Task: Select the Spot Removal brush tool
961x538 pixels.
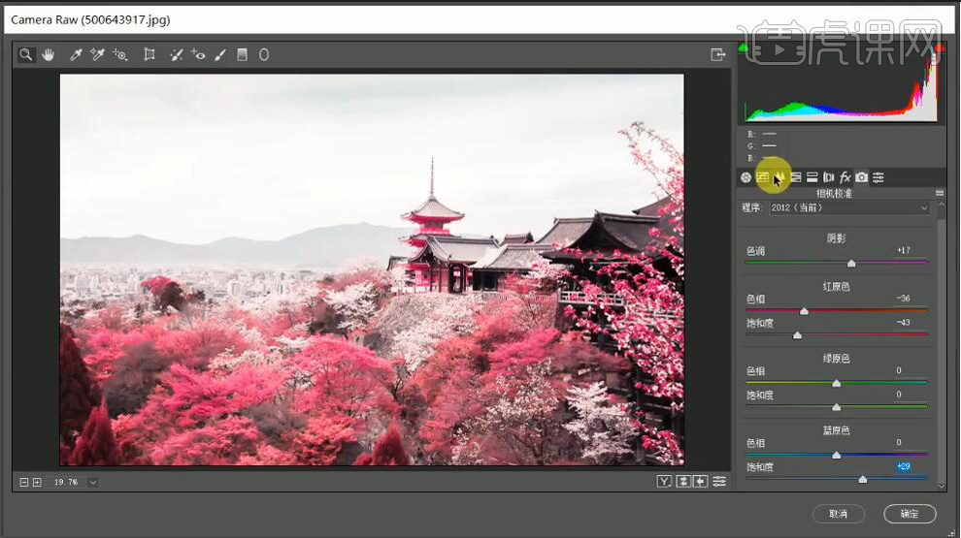Action: click(177, 54)
